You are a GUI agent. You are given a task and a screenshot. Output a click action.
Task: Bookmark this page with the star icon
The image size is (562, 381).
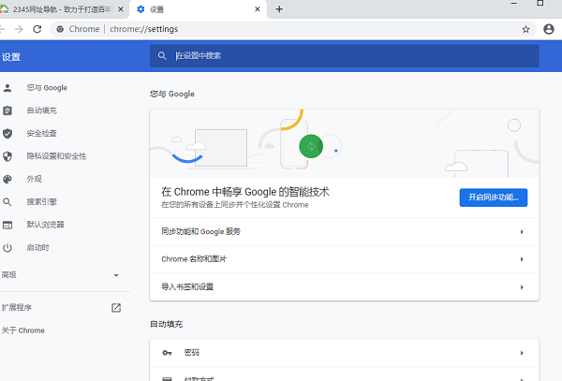point(525,29)
